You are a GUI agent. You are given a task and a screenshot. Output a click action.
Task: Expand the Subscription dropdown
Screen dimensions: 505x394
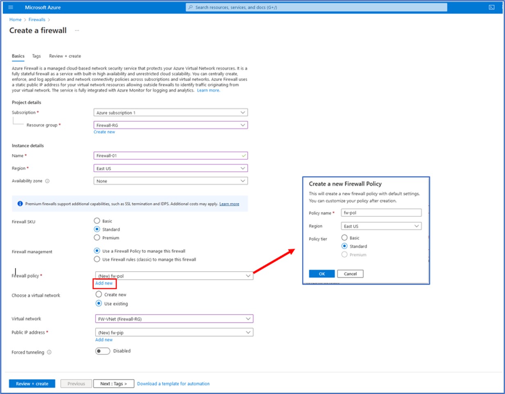tap(171, 113)
